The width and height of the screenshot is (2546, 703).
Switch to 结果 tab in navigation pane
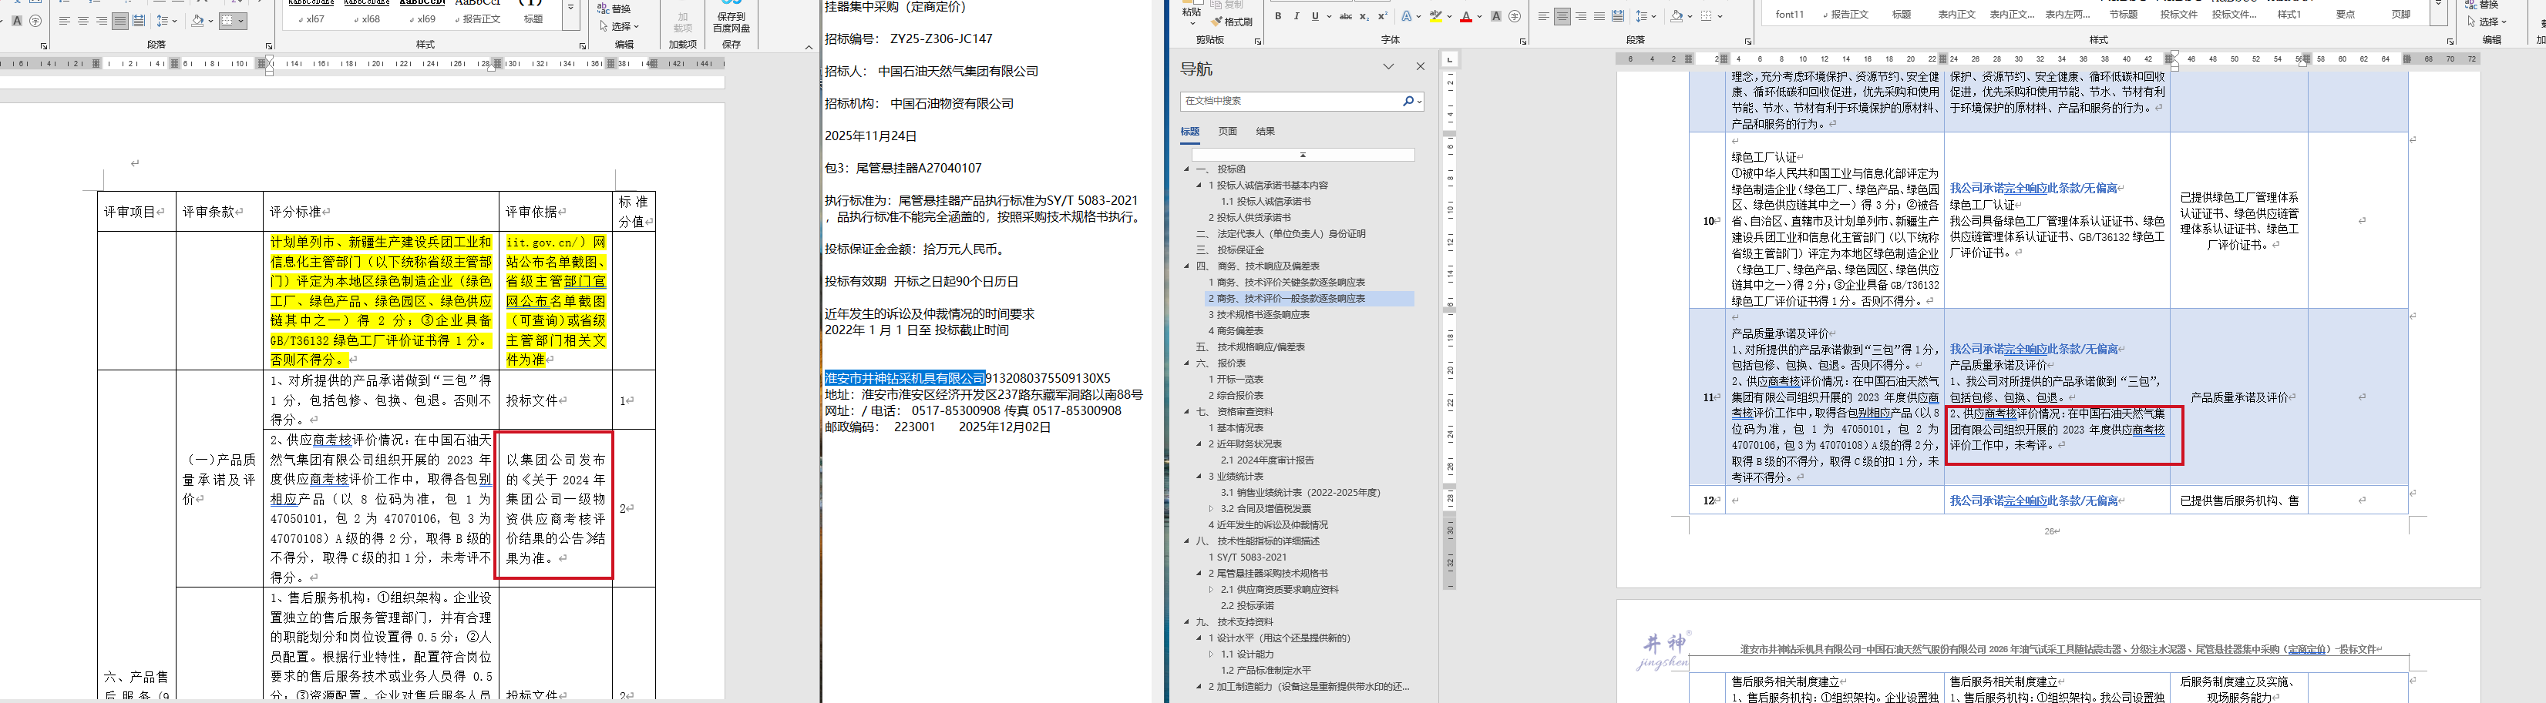[1265, 132]
